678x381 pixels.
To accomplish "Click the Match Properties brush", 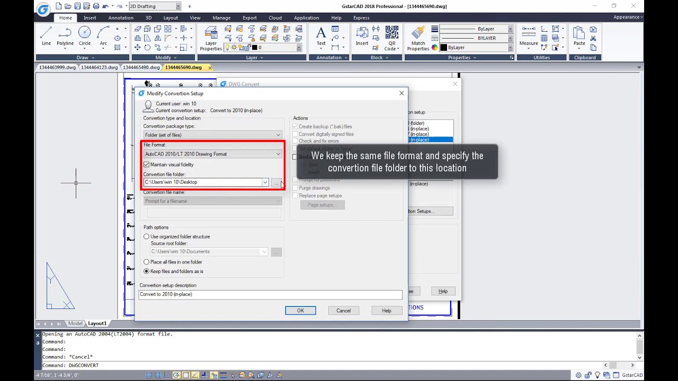I will [x=418, y=38].
